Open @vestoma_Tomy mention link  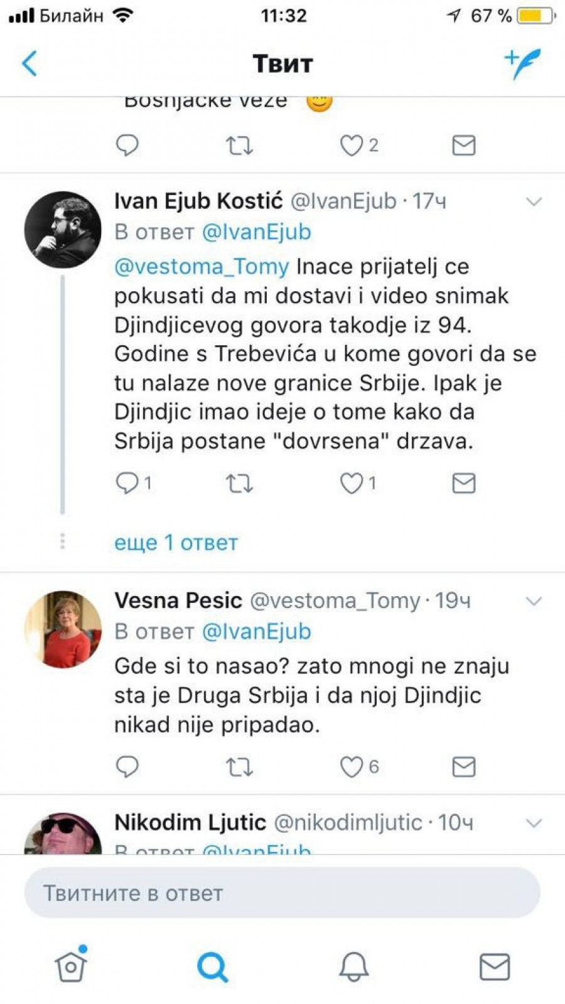202,267
